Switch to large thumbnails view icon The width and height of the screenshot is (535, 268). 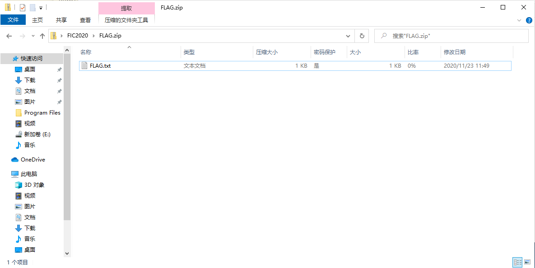pos(527,262)
